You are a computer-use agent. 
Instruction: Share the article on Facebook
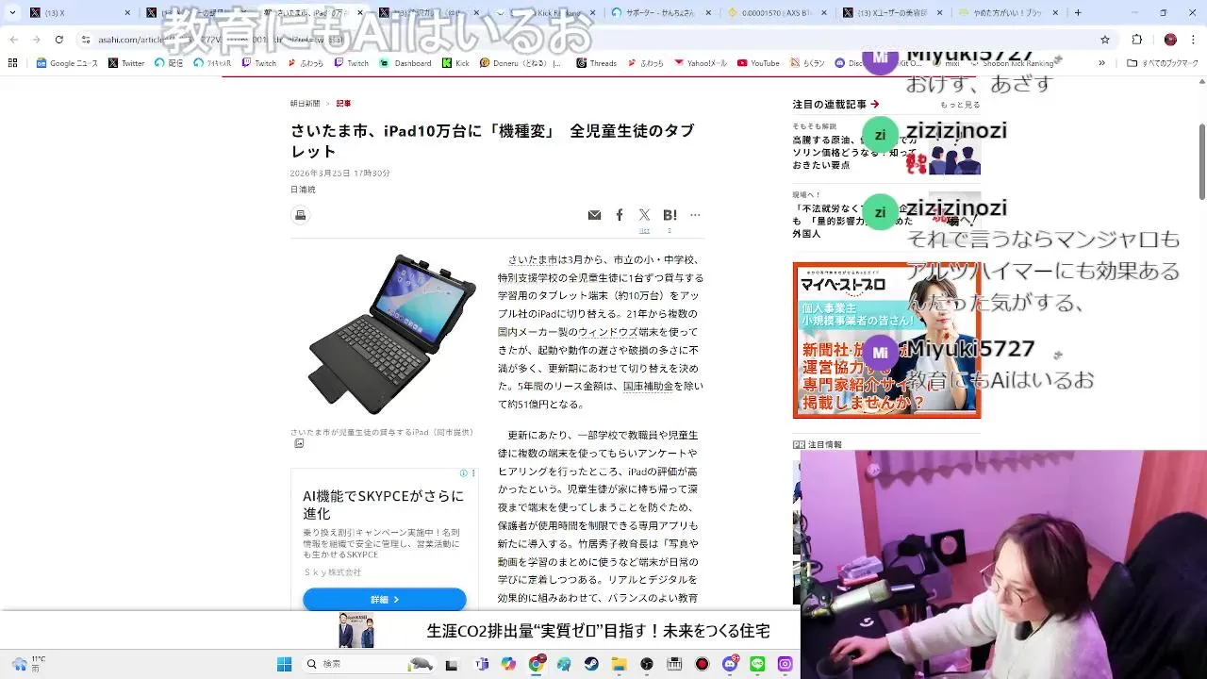(620, 215)
